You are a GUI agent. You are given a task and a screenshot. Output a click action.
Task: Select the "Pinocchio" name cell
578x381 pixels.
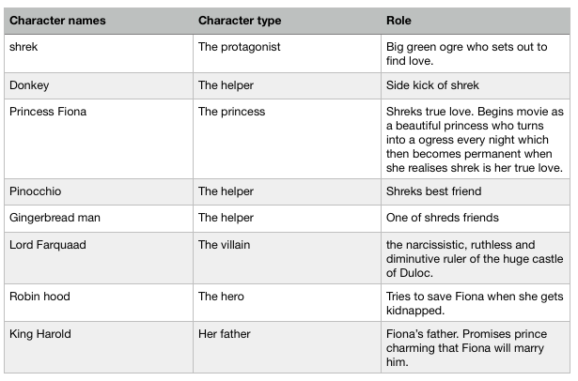35,191
